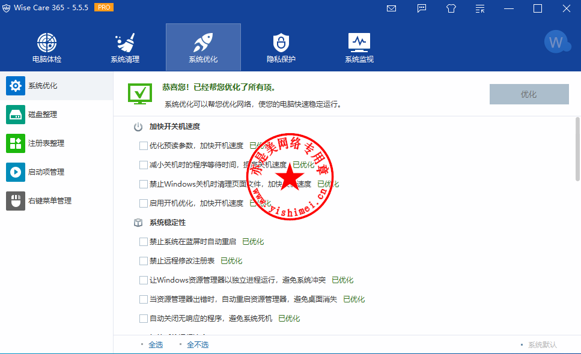Check the 禁止系统在蓝屏时自动重启 checkbox
The width and height of the screenshot is (581, 354).
144,242
